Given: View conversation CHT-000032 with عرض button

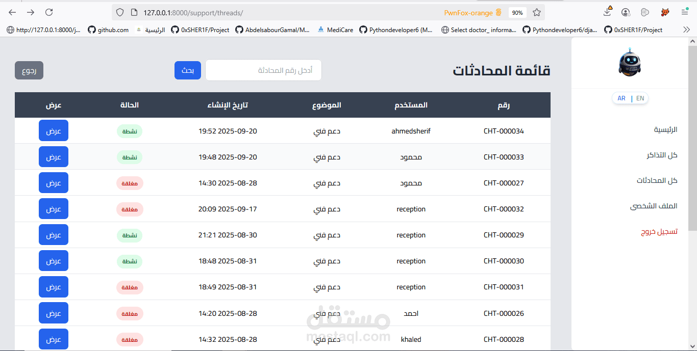Looking at the screenshot, I should click(54, 209).
